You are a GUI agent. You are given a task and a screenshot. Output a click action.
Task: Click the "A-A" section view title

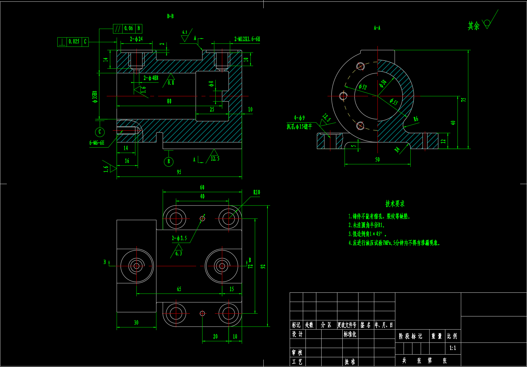[377, 28]
